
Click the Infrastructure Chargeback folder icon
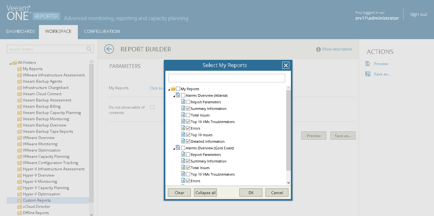pos(20,88)
